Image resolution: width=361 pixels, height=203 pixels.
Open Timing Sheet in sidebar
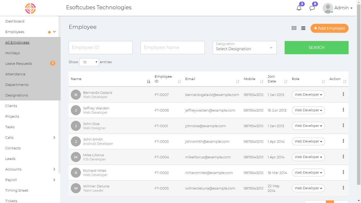(17, 190)
